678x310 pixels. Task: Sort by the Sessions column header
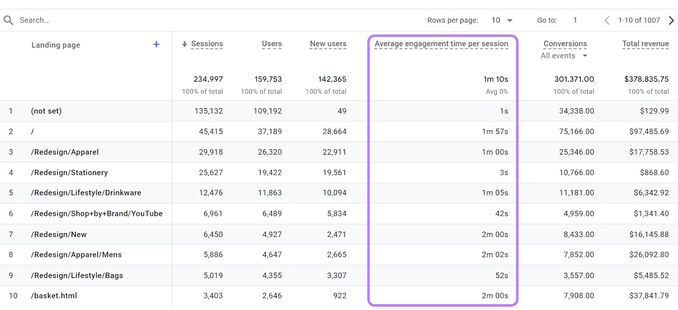tap(207, 44)
